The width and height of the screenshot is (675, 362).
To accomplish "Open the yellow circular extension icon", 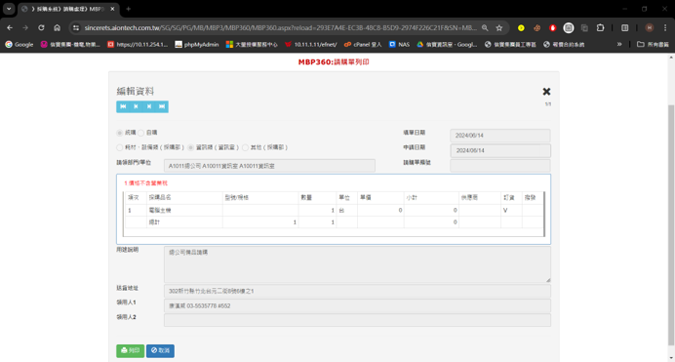I will (x=521, y=27).
